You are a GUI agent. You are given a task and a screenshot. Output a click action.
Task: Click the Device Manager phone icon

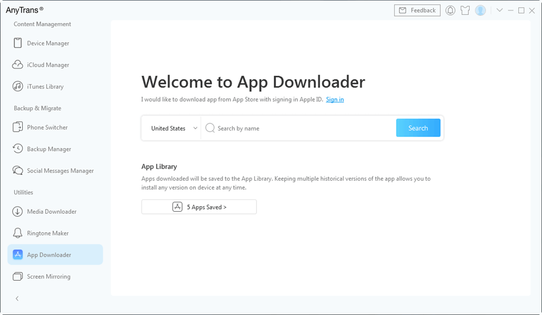[x=18, y=43]
